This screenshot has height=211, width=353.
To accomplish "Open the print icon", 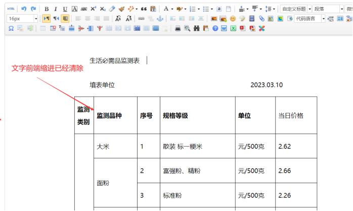I will (178, 28).
